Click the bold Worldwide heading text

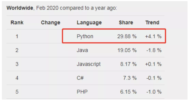20,8
